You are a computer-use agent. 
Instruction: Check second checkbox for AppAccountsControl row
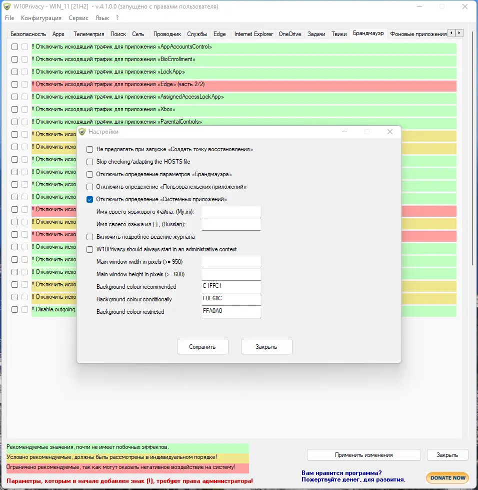[25, 47]
